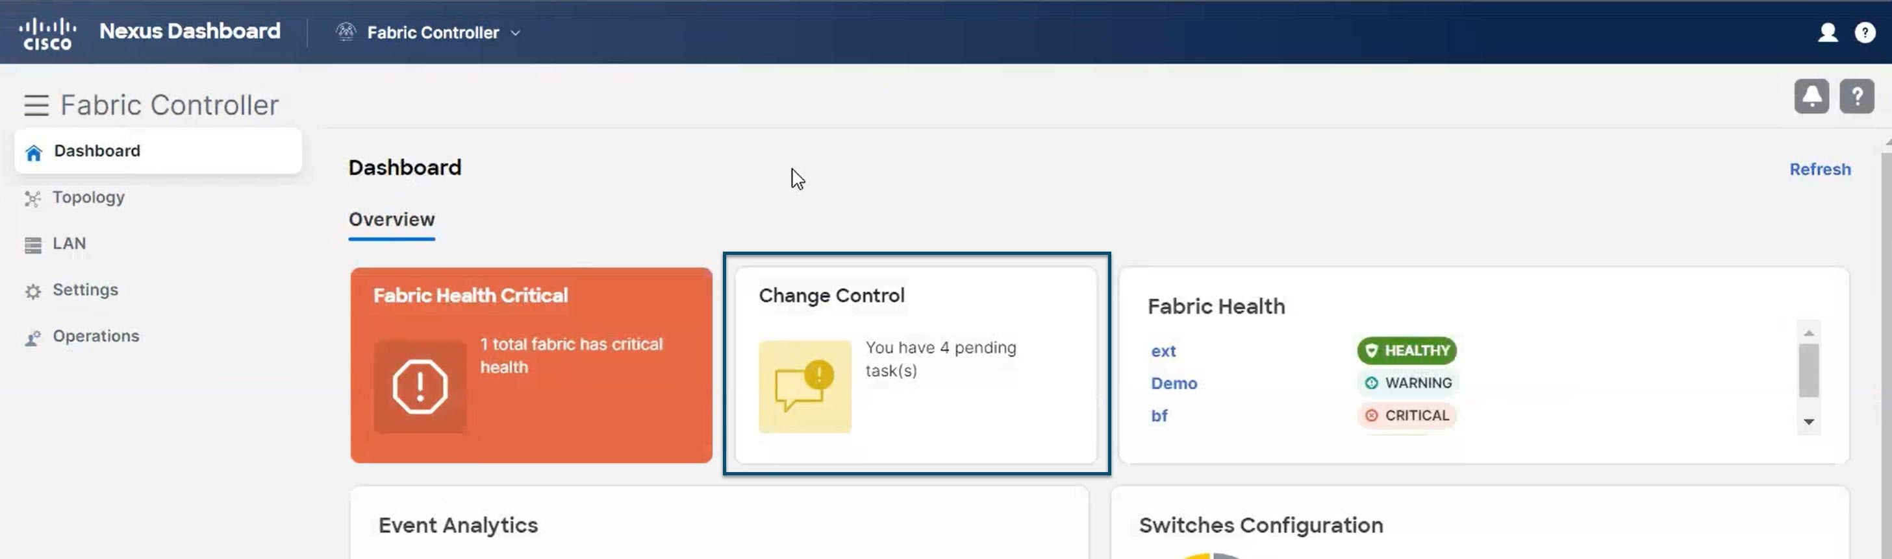Click the Nexus Dashboard title

(190, 31)
